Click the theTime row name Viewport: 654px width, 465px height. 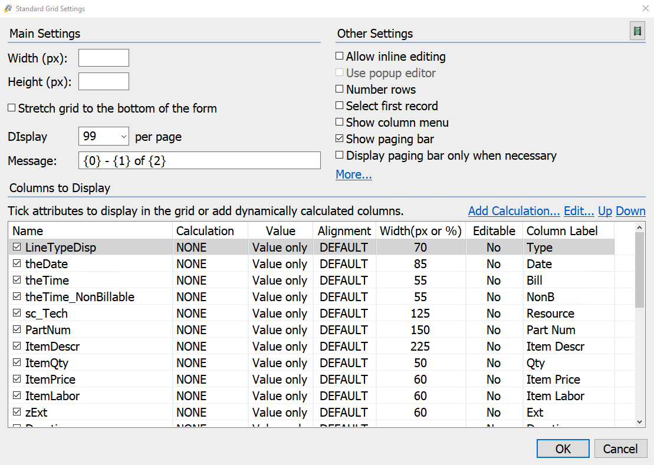tap(47, 280)
